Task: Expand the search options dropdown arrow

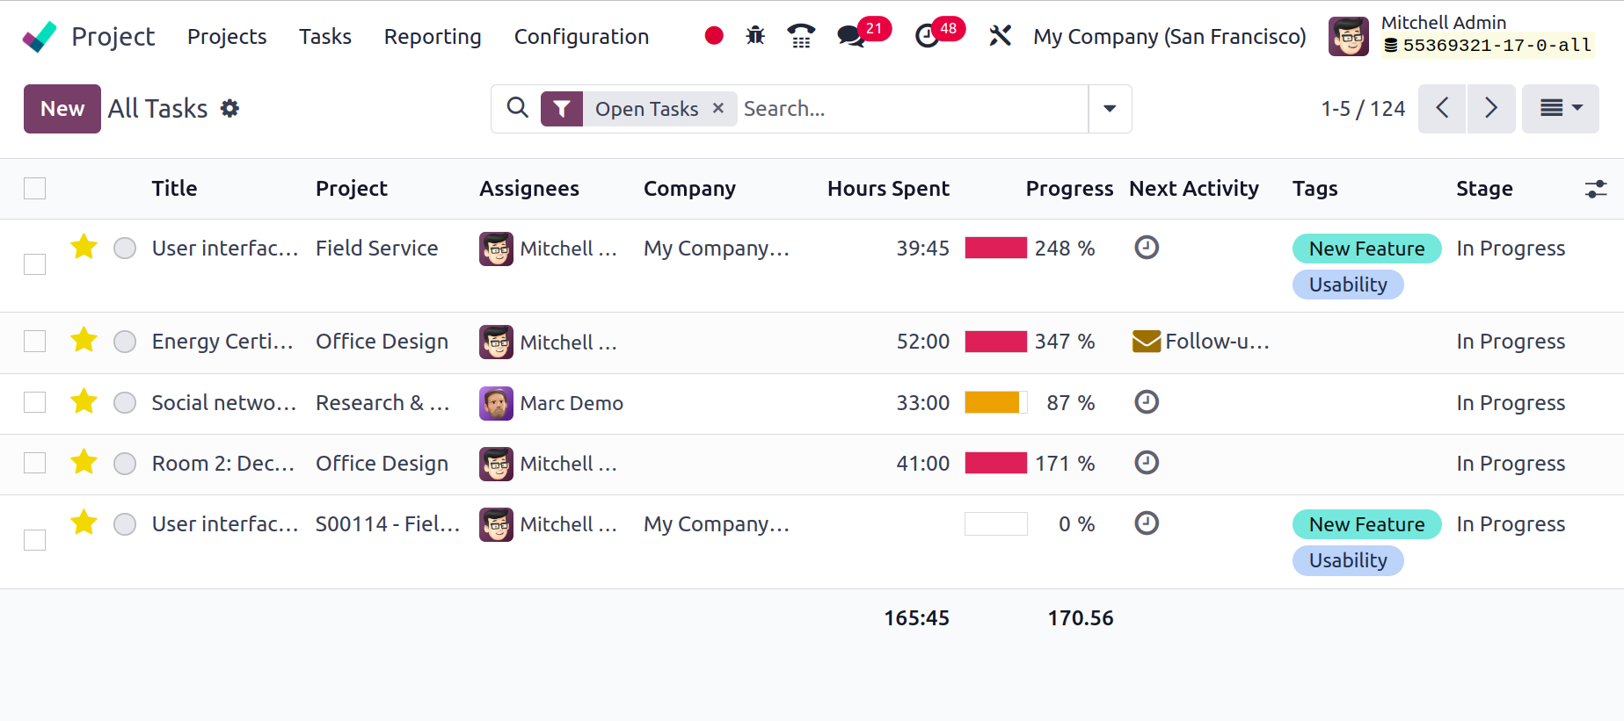Action: pos(1110,109)
